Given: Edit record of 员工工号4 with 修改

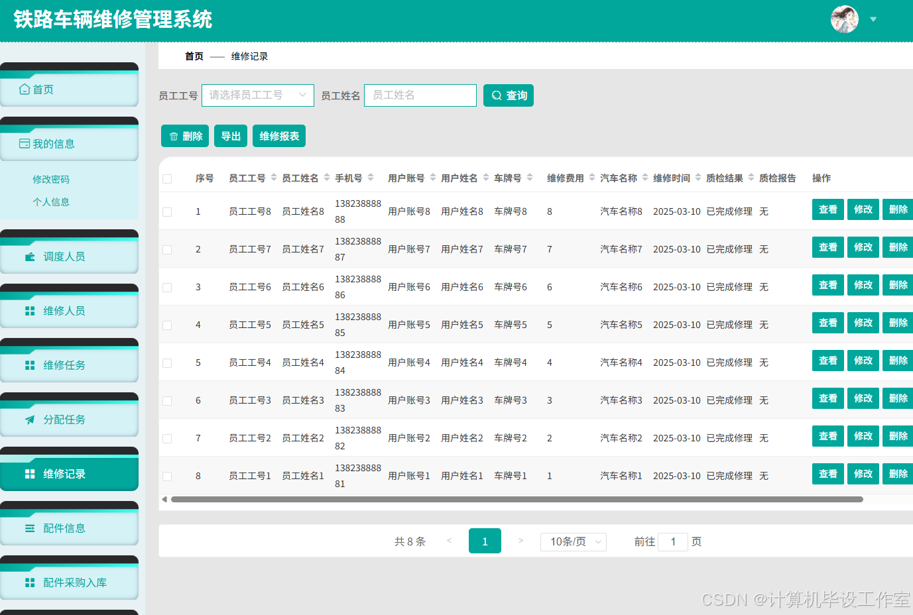Looking at the screenshot, I should tap(863, 361).
